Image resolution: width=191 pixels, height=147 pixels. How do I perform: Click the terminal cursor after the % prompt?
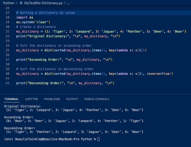[99, 139]
